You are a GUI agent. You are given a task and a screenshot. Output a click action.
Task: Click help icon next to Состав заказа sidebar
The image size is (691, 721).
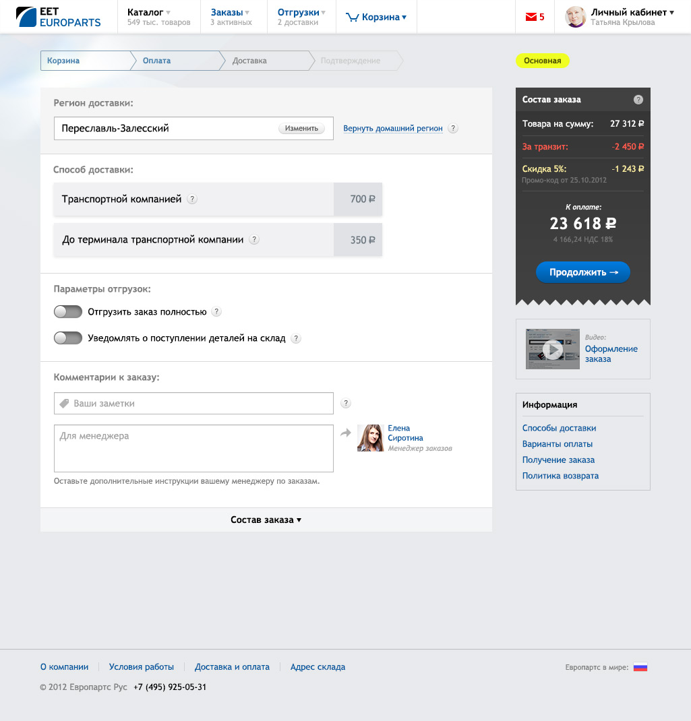tap(638, 100)
